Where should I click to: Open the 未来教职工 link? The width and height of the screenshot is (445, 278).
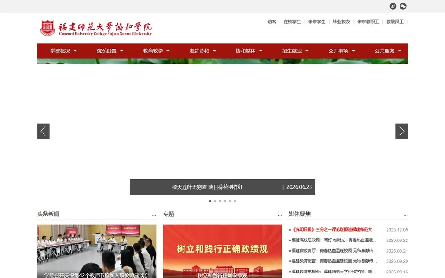tap(368, 22)
